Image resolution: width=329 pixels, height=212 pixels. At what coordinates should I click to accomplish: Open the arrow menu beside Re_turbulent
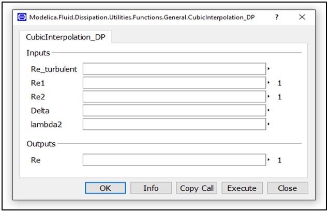[268, 69]
